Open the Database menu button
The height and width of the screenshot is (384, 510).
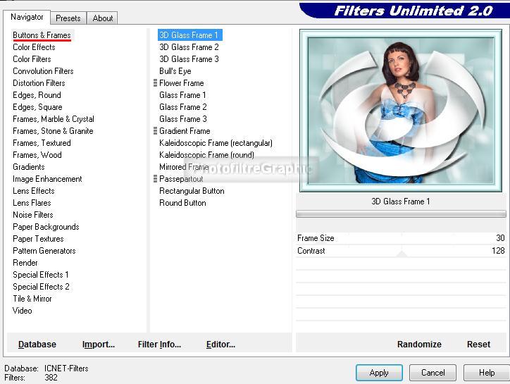tap(37, 345)
